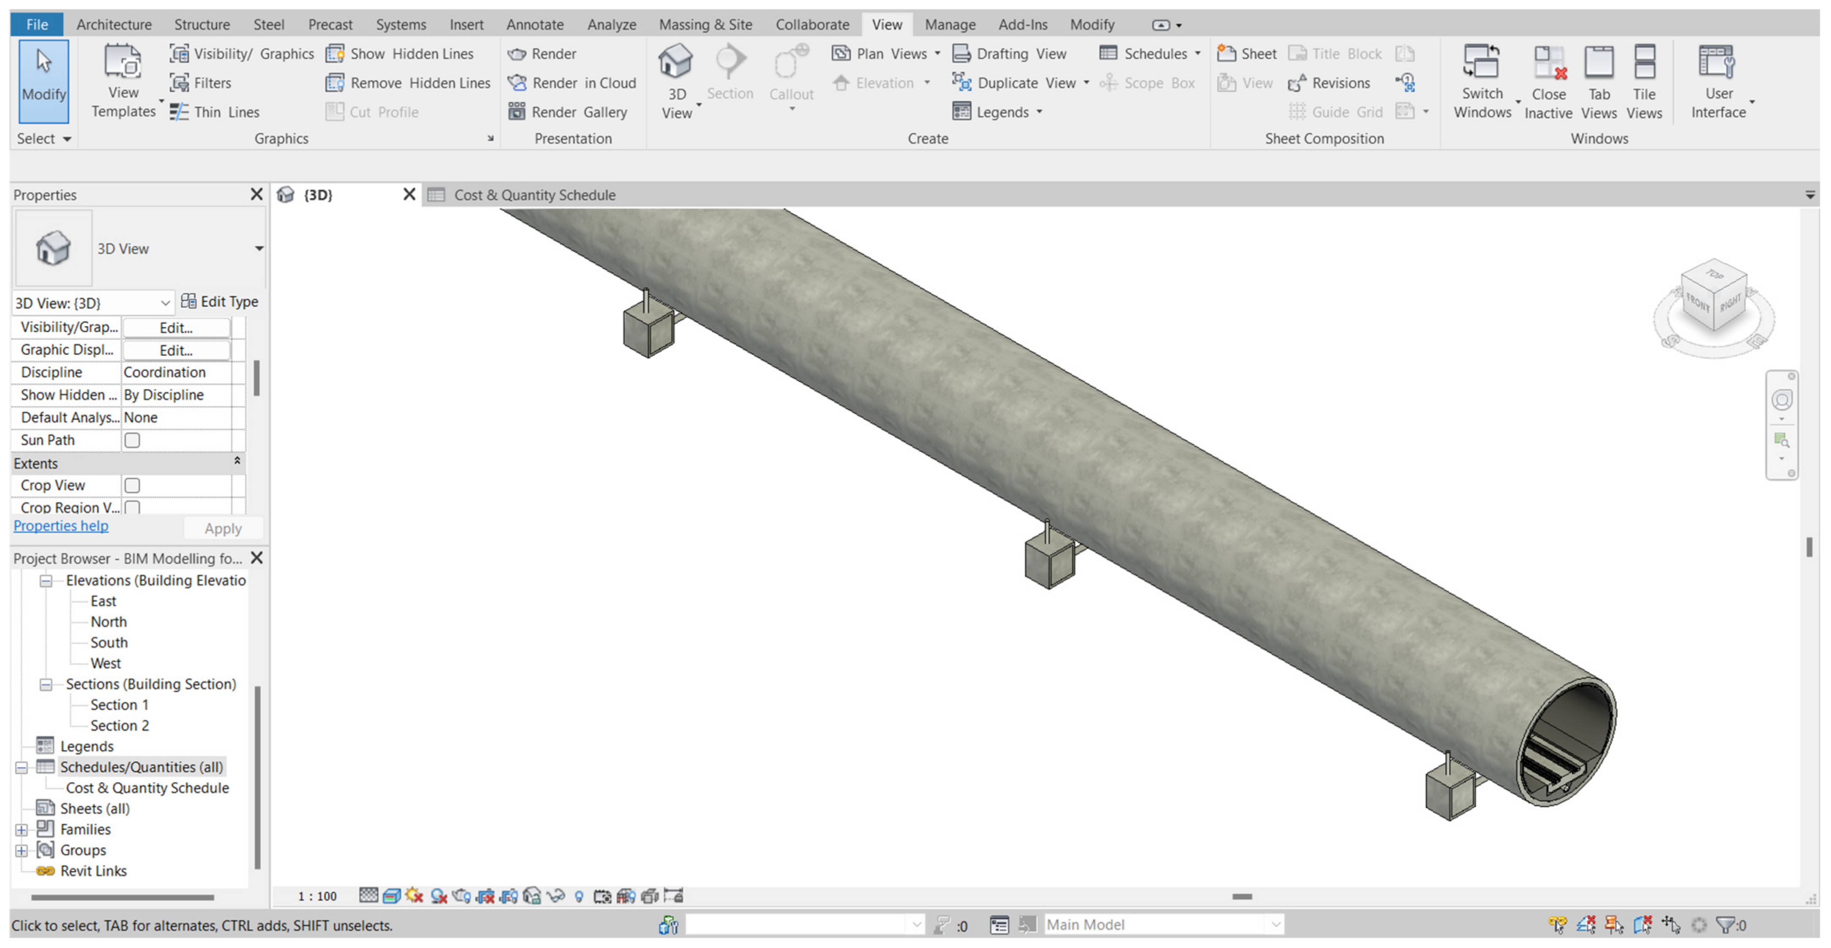The width and height of the screenshot is (1831, 948).
Task: Click the Edit Type button
Action: [x=220, y=302]
